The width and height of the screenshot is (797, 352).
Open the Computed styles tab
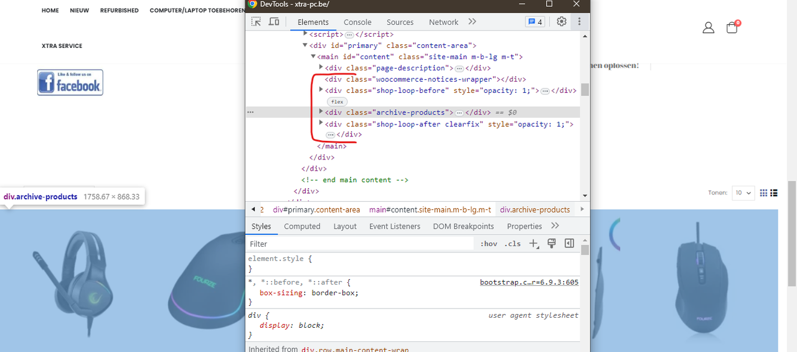coord(302,226)
